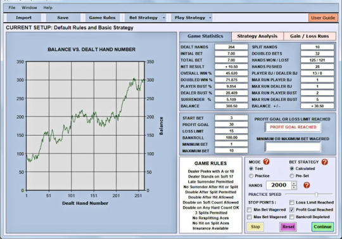Click the Balance +/- value field
The width and height of the screenshot is (342, 239).
coord(317,106)
